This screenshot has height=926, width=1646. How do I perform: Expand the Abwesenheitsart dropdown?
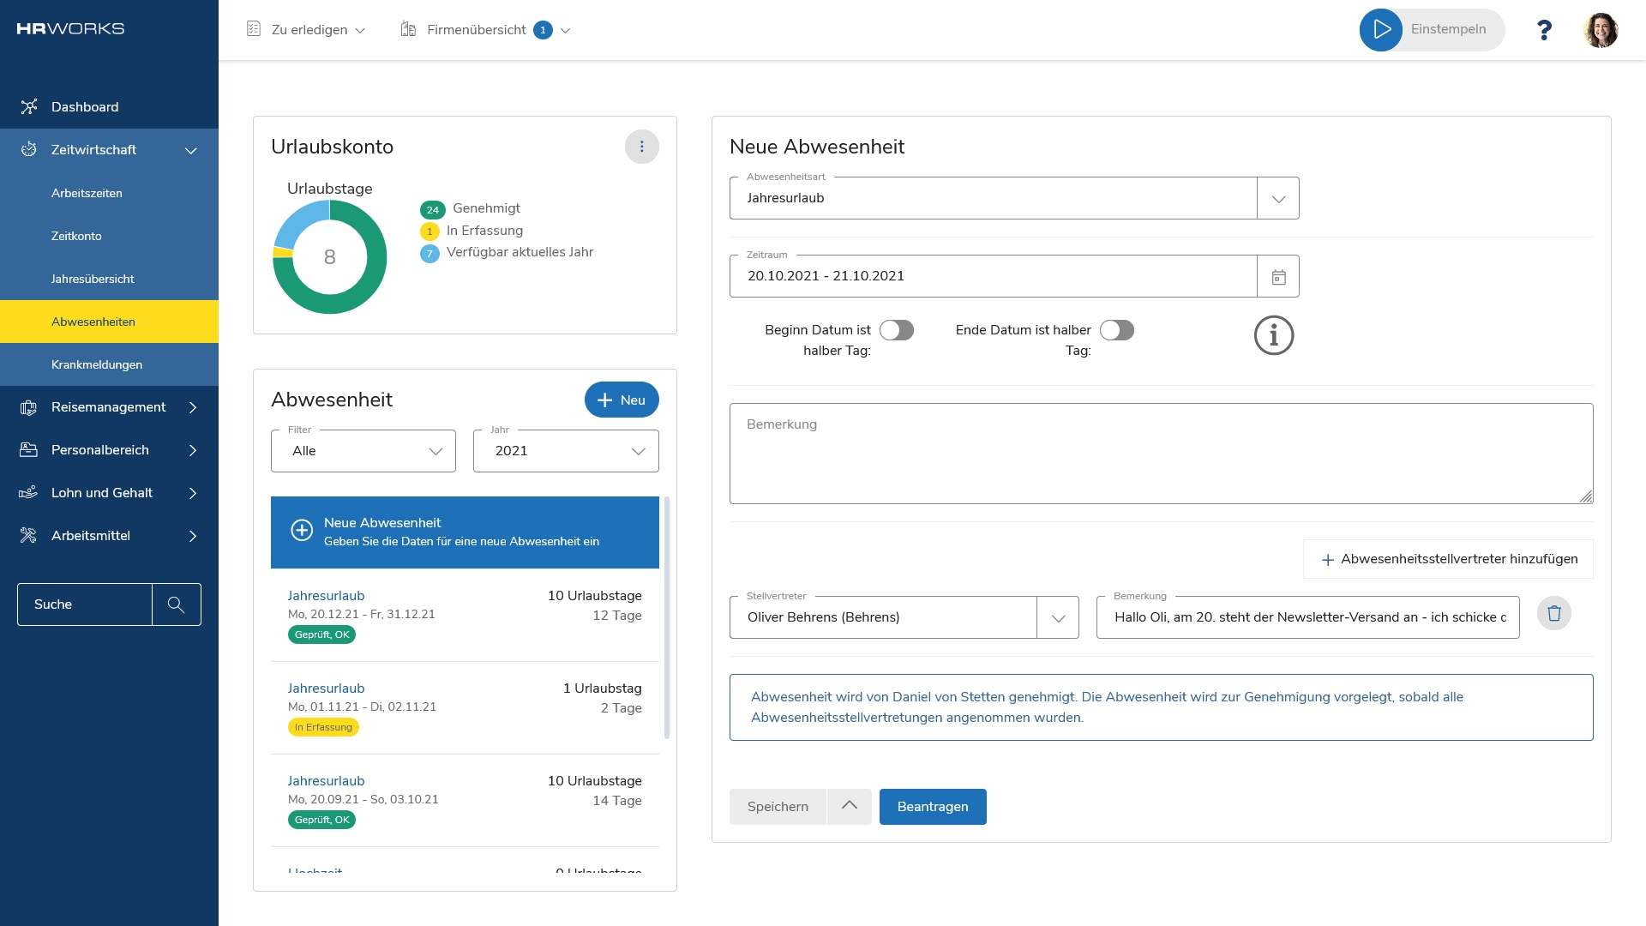point(1278,199)
